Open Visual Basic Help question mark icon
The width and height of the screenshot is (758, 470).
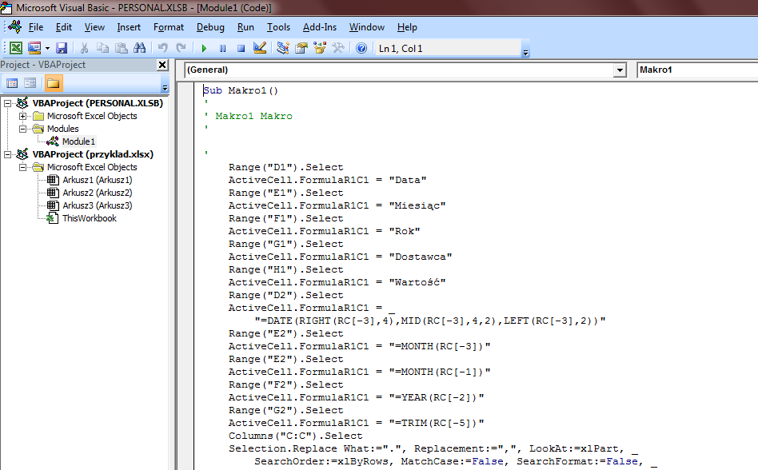tap(361, 48)
